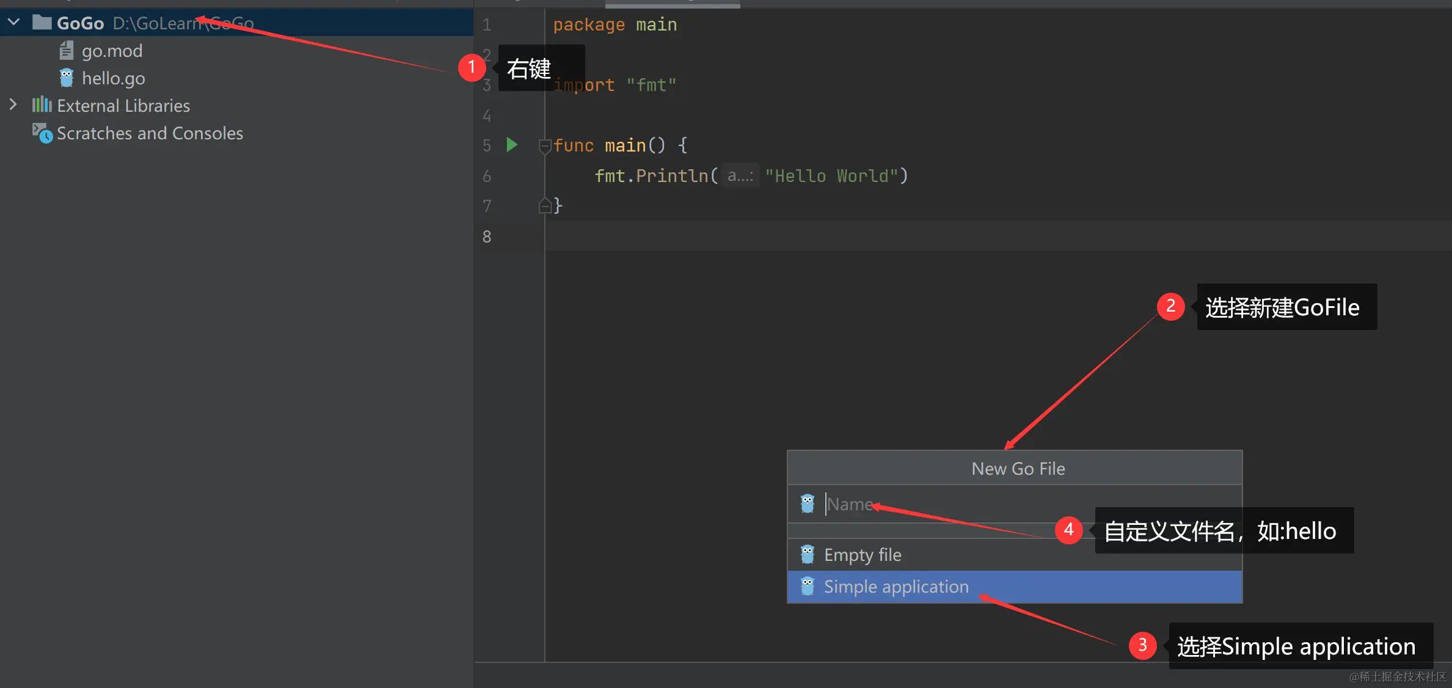Click the gopher icon beside hello.go
This screenshot has height=688, width=1452.
[66, 78]
